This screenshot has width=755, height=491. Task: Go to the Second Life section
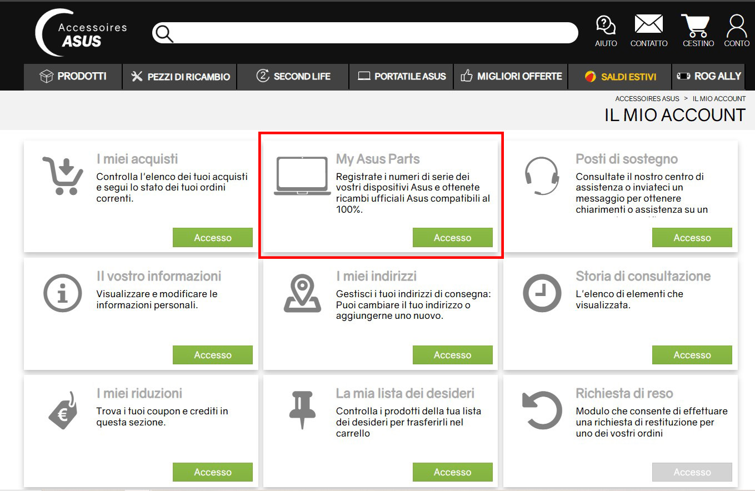tap(293, 76)
